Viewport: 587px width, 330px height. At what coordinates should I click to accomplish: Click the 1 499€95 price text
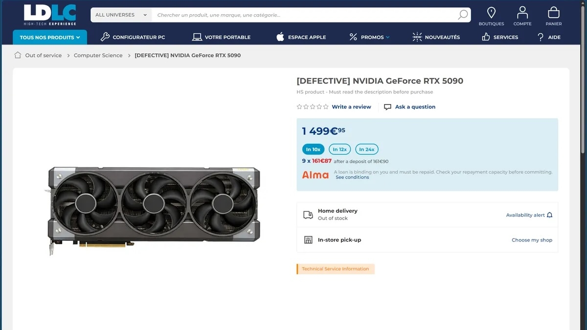pos(324,131)
